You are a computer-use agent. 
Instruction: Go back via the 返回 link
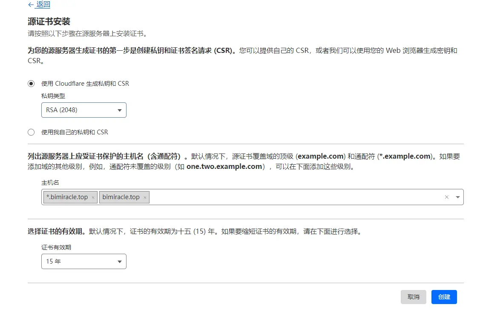[39, 4]
